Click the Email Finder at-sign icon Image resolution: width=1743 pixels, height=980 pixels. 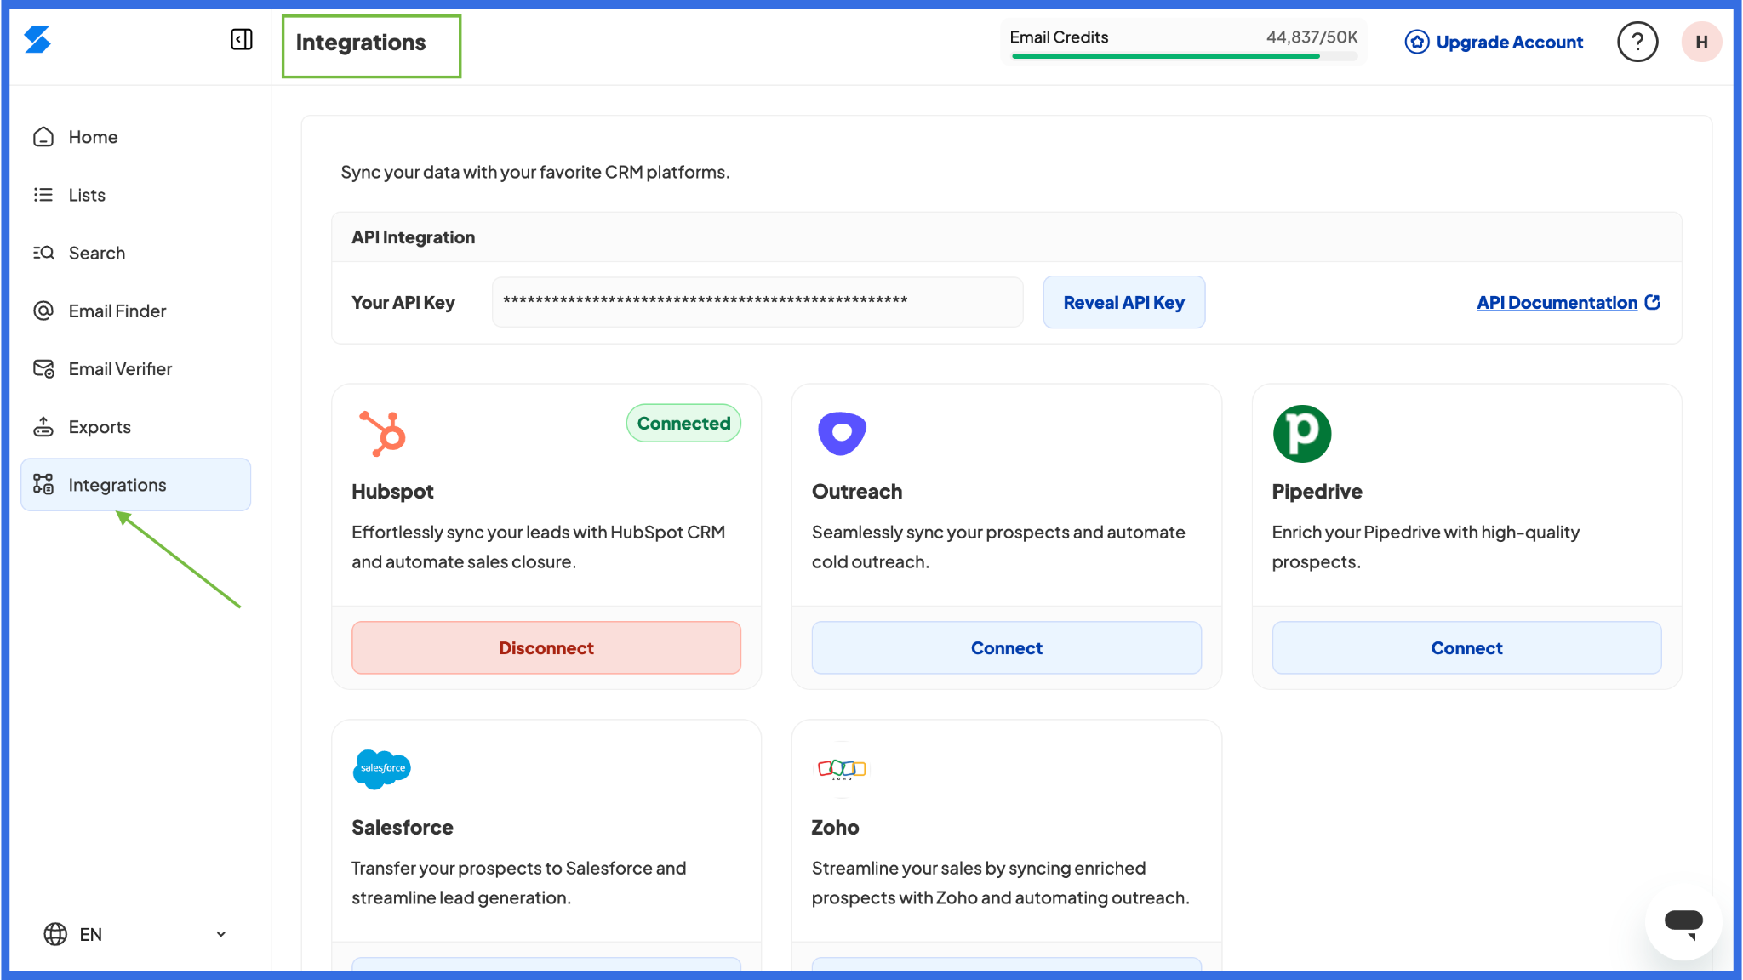(43, 311)
